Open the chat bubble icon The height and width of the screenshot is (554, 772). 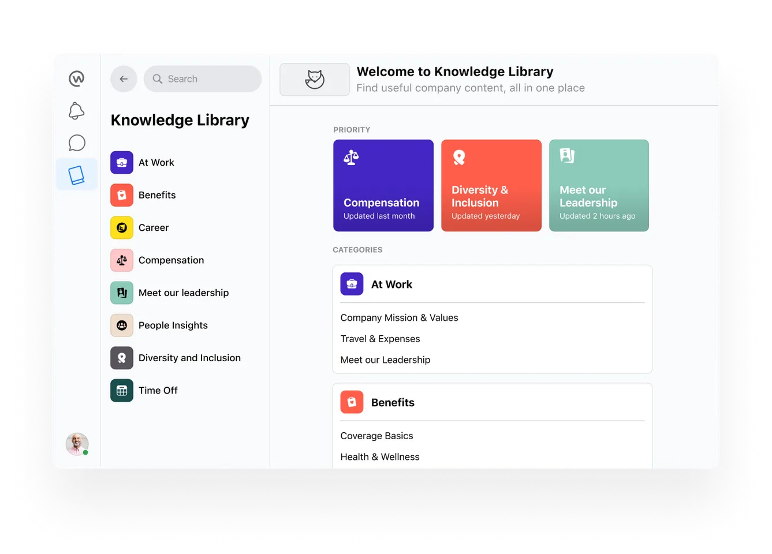pos(76,143)
